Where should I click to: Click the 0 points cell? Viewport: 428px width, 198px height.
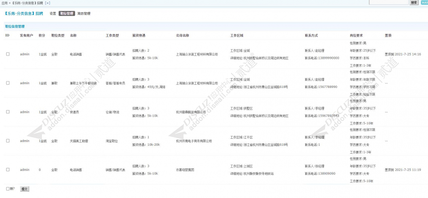(x=40, y=170)
